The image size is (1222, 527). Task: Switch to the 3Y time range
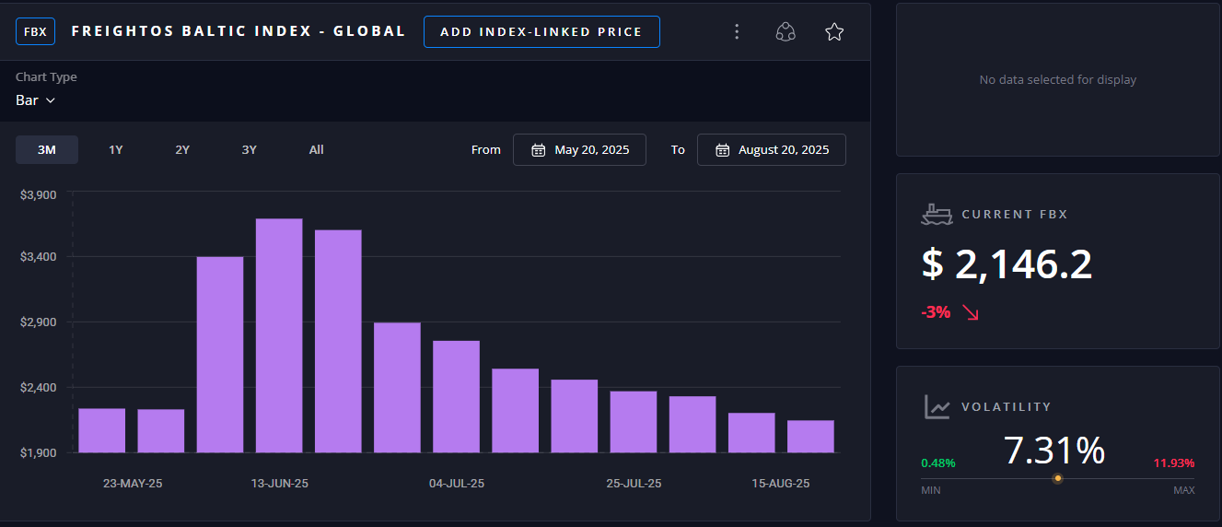point(250,149)
